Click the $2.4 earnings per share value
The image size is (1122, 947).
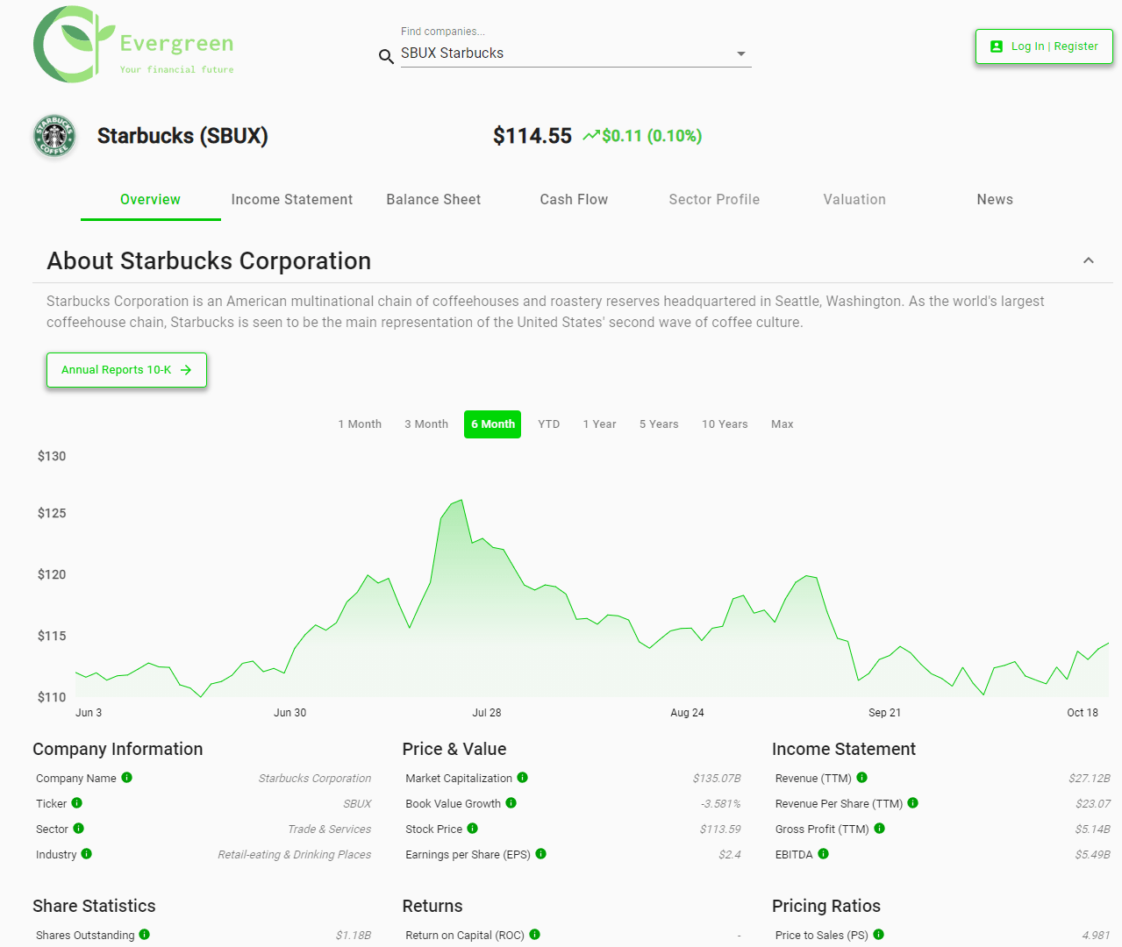pos(730,855)
